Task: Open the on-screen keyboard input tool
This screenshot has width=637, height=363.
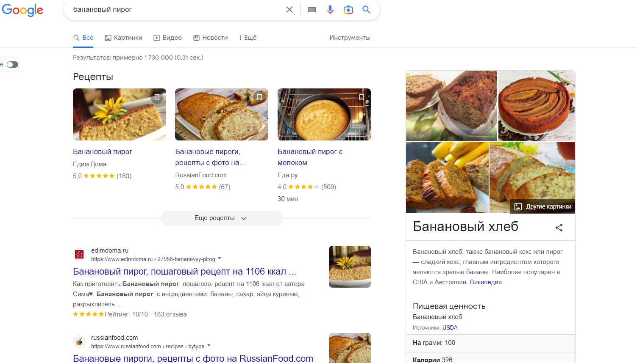Action: click(312, 10)
